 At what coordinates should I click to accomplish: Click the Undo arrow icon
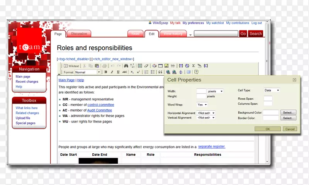point(112,66)
